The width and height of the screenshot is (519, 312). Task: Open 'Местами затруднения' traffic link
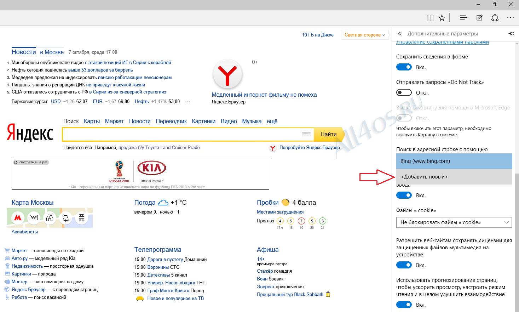(x=280, y=212)
